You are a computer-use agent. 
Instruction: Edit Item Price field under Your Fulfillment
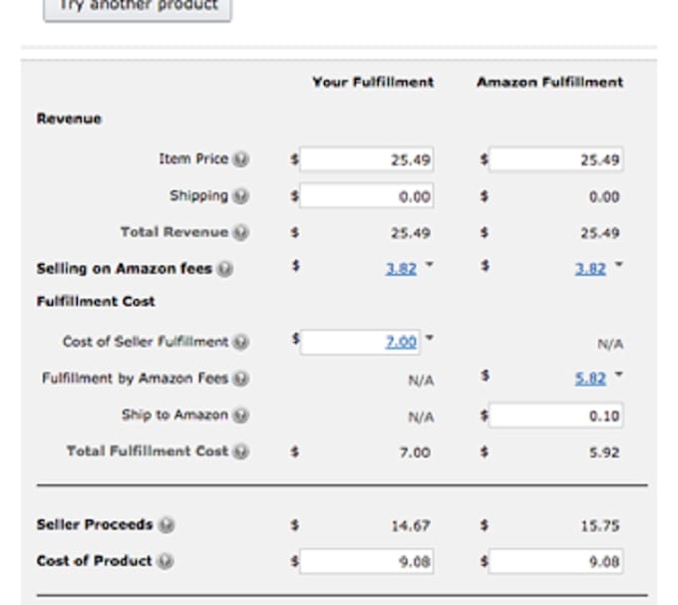tap(366, 159)
